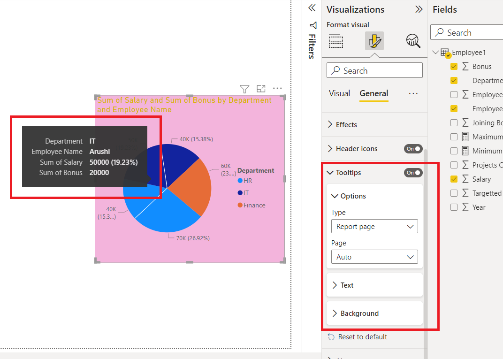Click the Department legend title
Screen dimensions: 503x359
[256, 171]
